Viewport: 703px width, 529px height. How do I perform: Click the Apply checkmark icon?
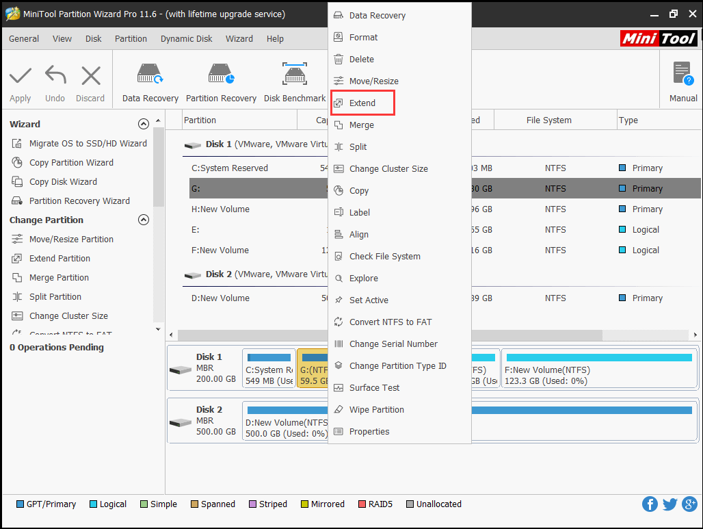pyautogui.click(x=21, y=76)
